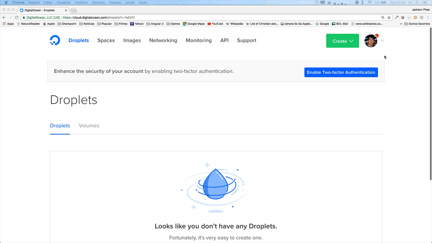Open the Support navigation link
Viewport: 432px width, 243px height.
click(247, 40)
